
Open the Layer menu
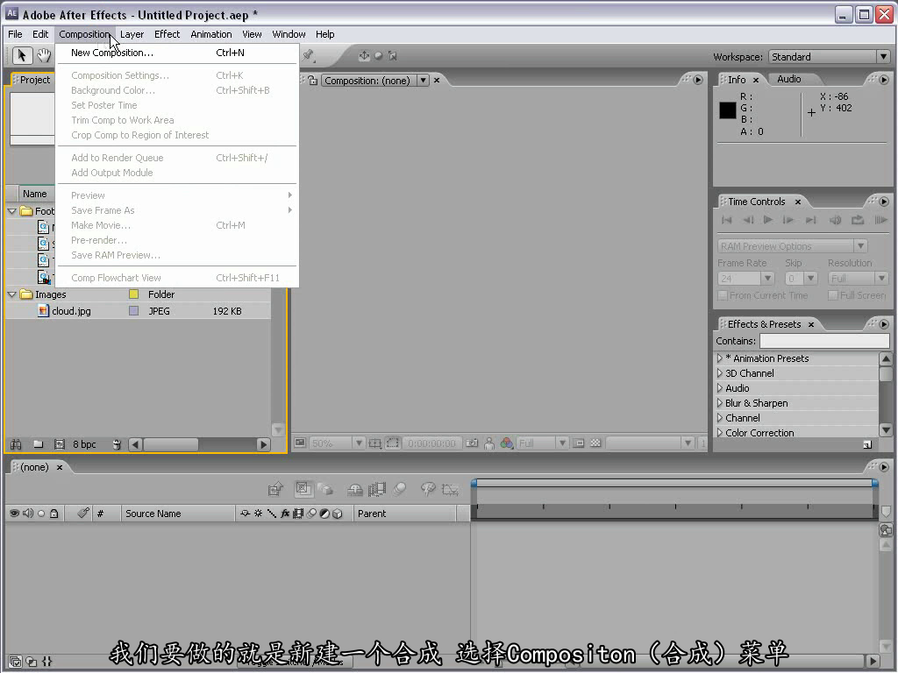pos(132,34)
